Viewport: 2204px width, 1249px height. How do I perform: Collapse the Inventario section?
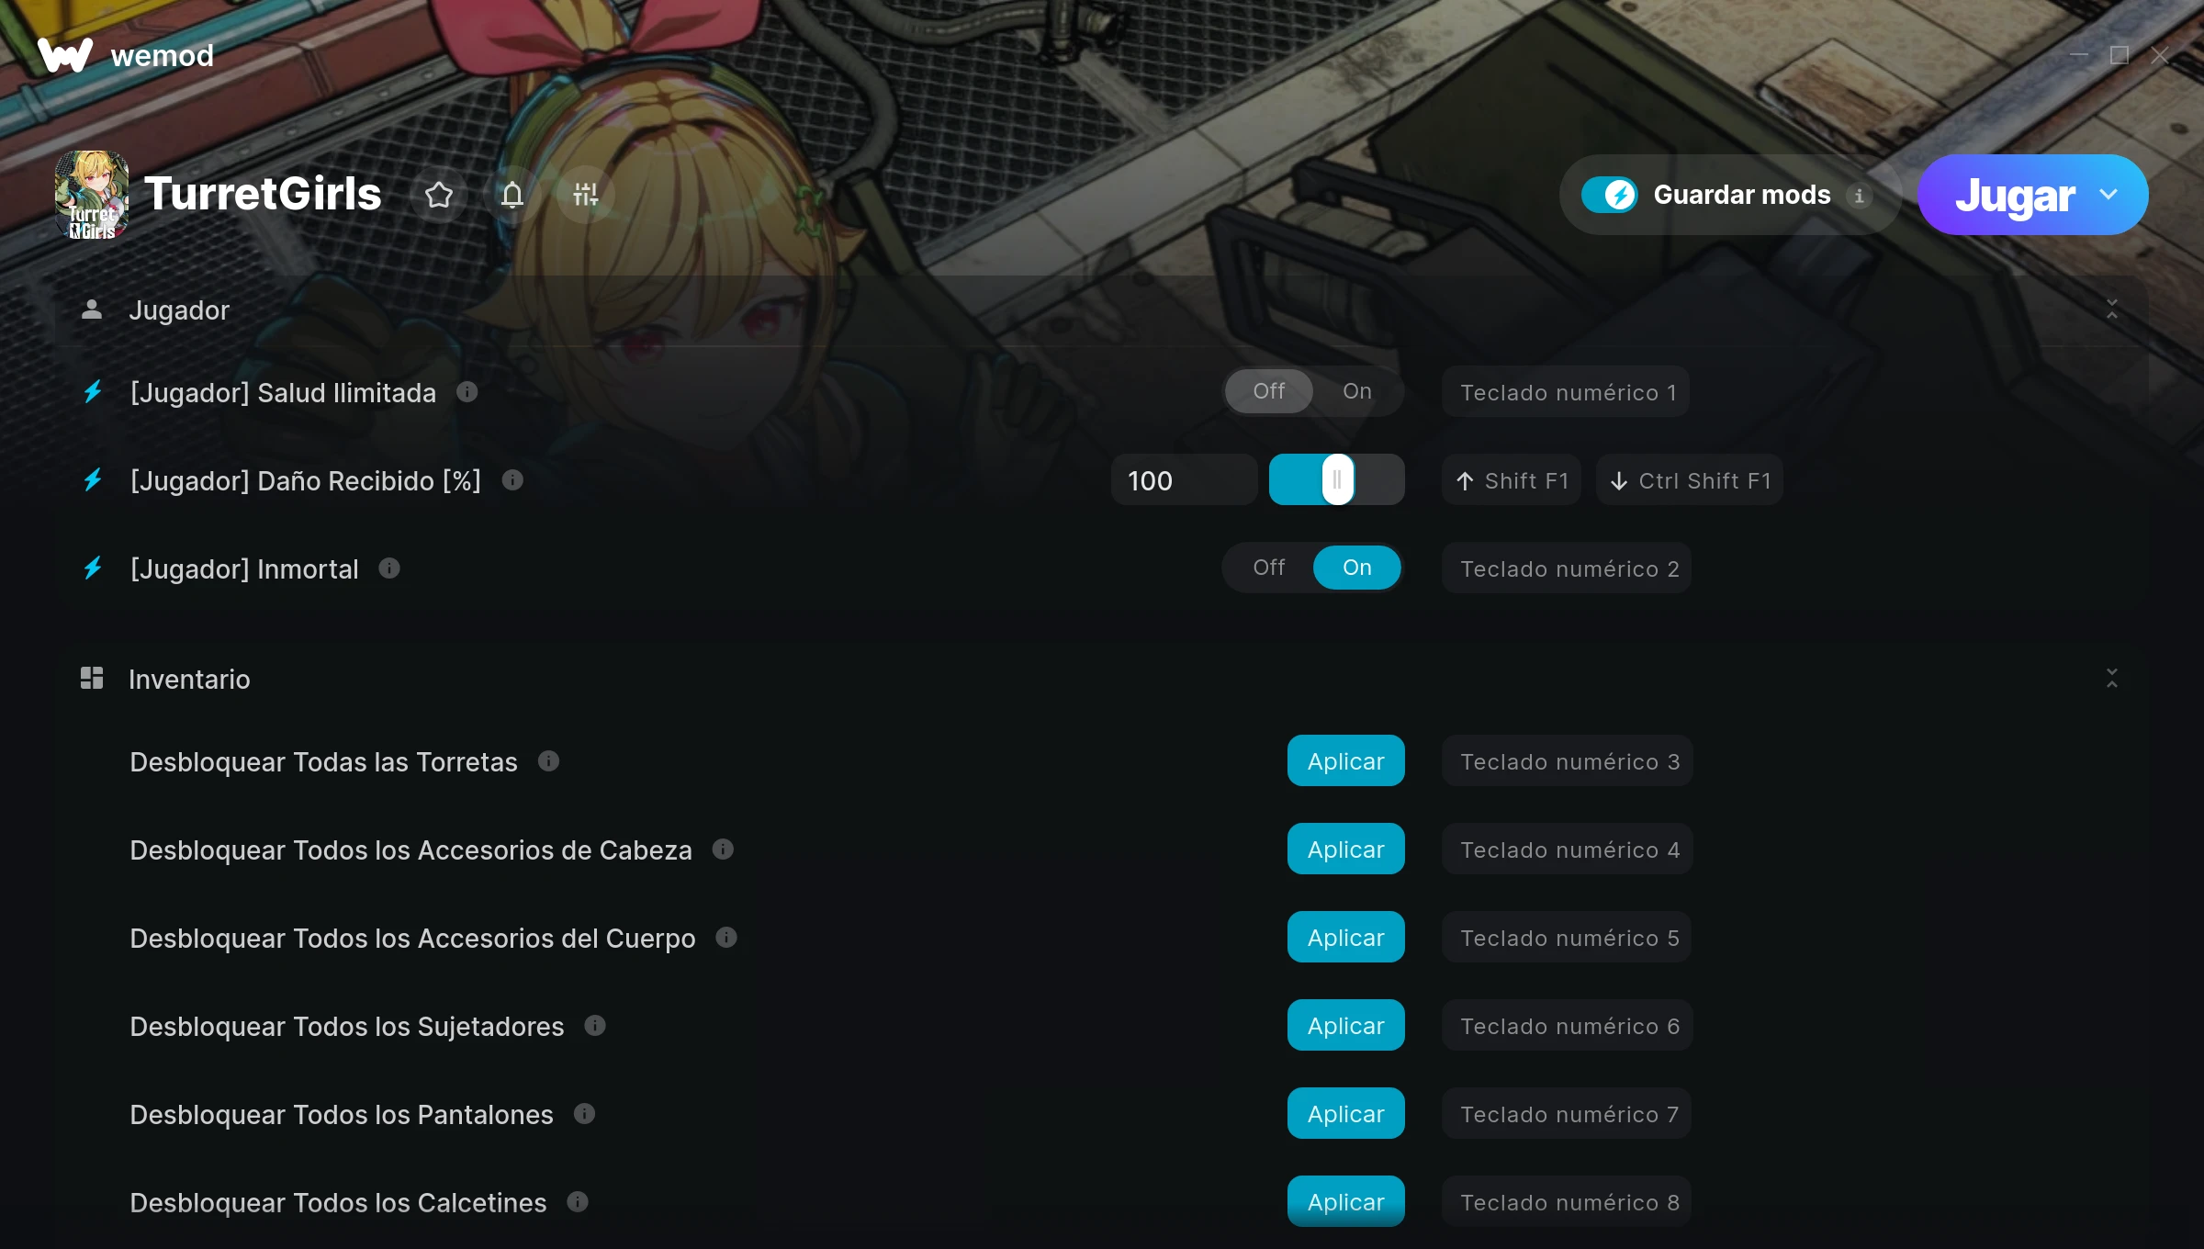pos(2112,679)
